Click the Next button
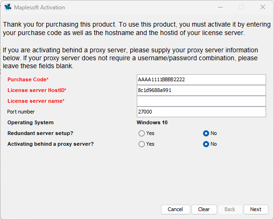The height and width of the screenshot is (220, 274). point(256,209)
